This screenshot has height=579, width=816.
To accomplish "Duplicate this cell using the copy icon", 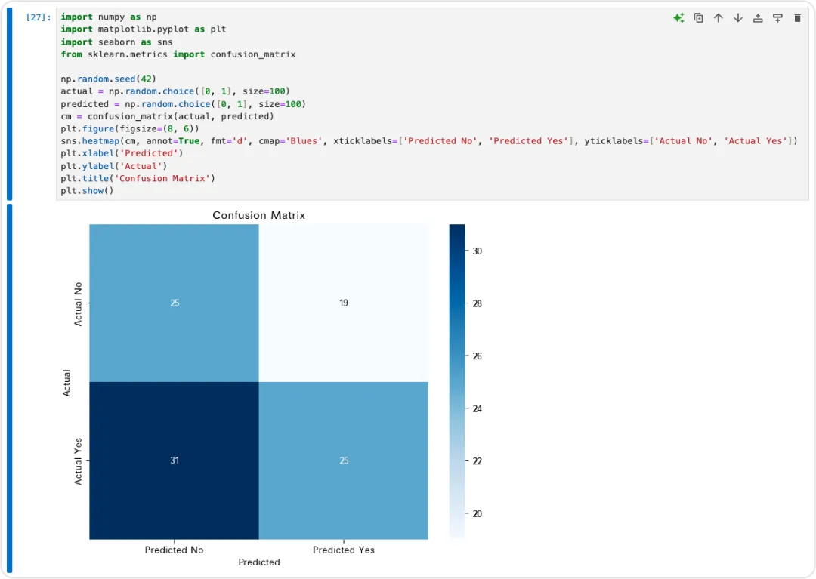I will pyautogui.click(x=698, y=18).
